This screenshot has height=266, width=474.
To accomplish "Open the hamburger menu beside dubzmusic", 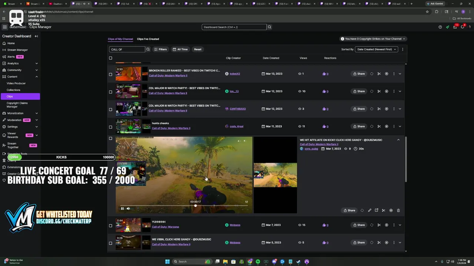I will point(4,27).
